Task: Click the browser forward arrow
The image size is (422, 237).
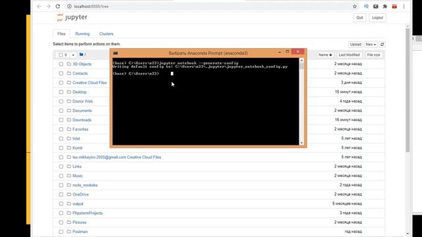Action: point(48,7)
